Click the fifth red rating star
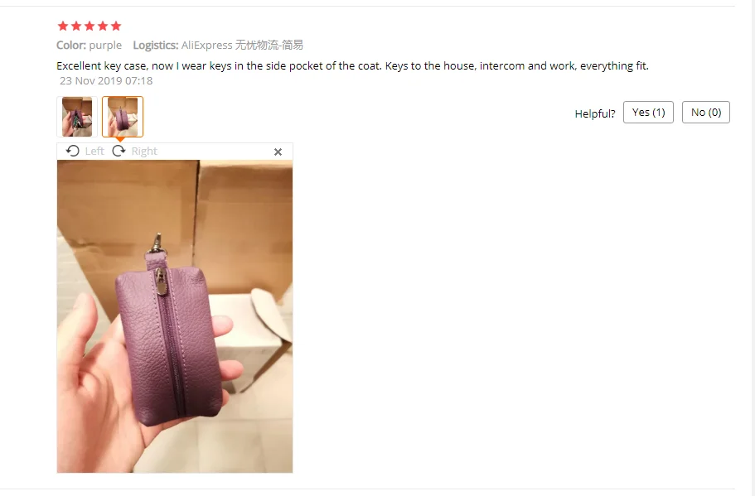This screenshot has width=755, height=496. (116, 26)
